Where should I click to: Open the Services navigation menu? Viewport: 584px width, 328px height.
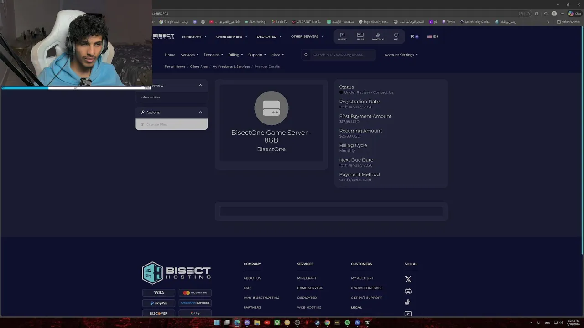click(189, 55)
